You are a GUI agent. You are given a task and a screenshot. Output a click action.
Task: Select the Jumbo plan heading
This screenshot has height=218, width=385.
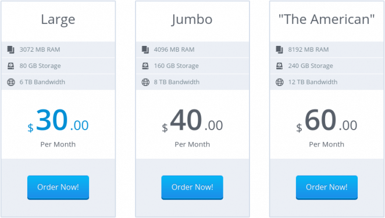192,20
